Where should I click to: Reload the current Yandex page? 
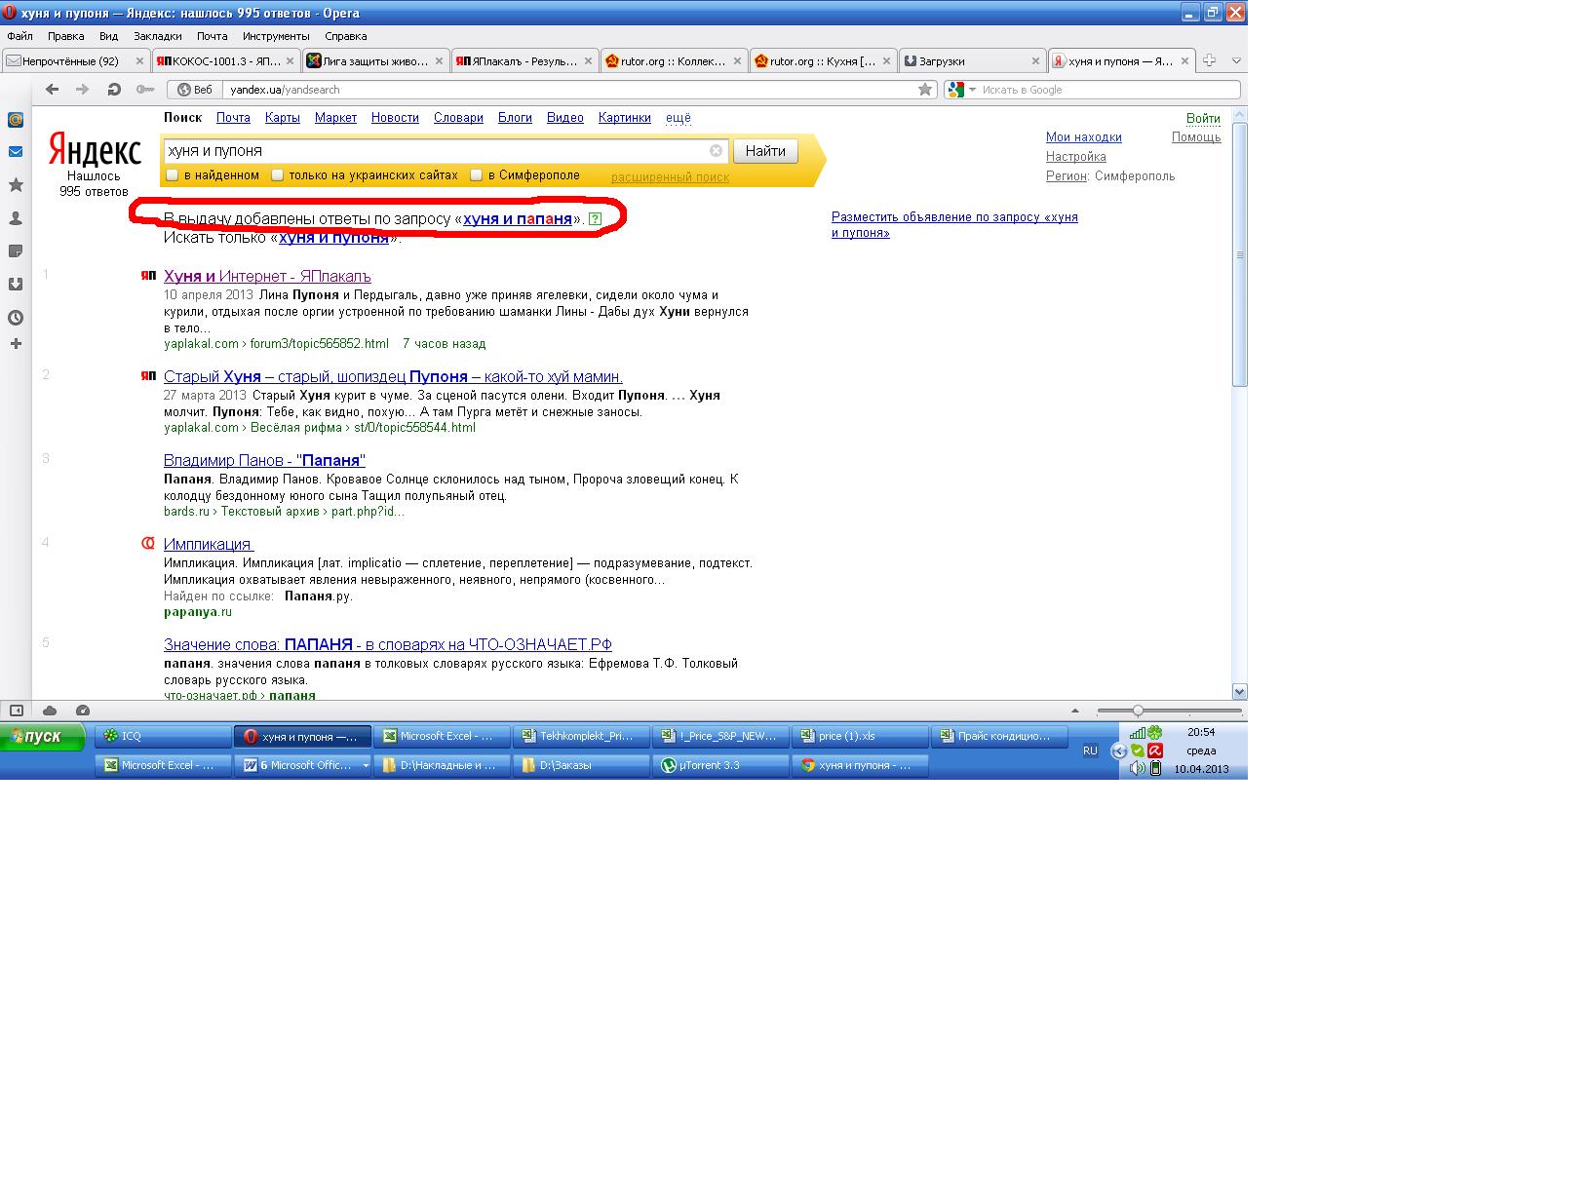coord(114,90)
